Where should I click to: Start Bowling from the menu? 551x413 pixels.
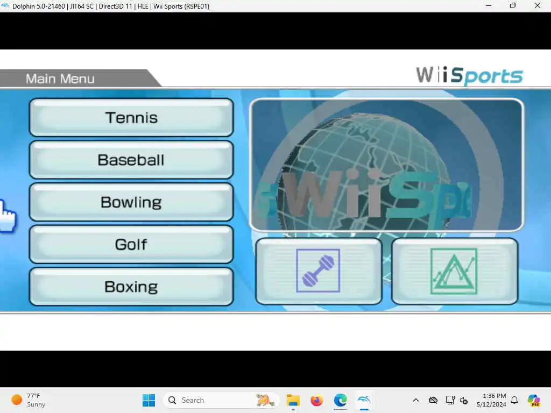[x=131, y=202]
